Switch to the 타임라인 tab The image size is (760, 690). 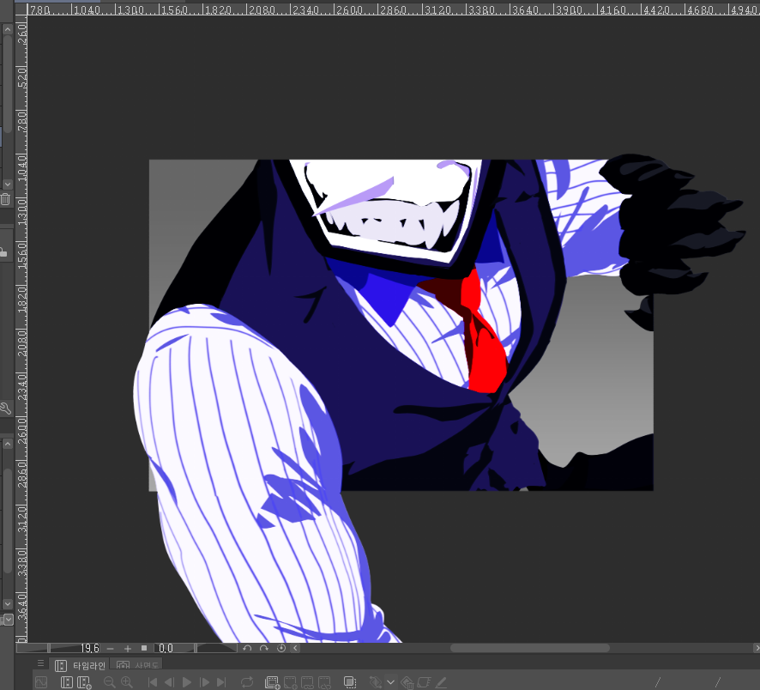coord(80,665)
